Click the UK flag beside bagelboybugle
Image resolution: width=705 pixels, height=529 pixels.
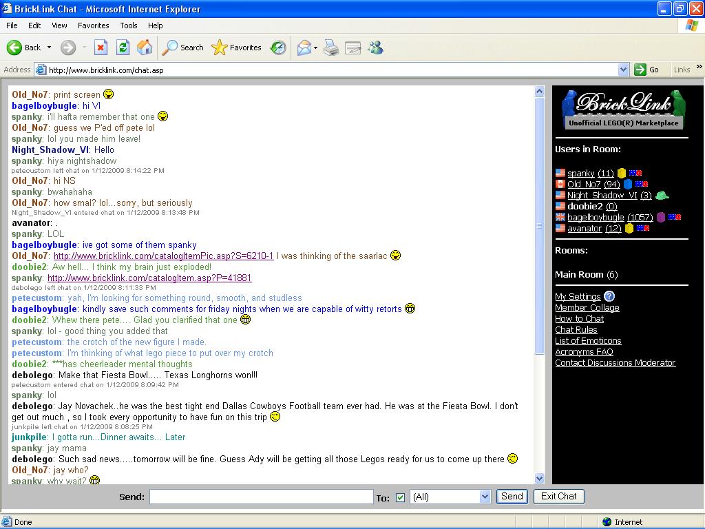[x=560, y=217]
